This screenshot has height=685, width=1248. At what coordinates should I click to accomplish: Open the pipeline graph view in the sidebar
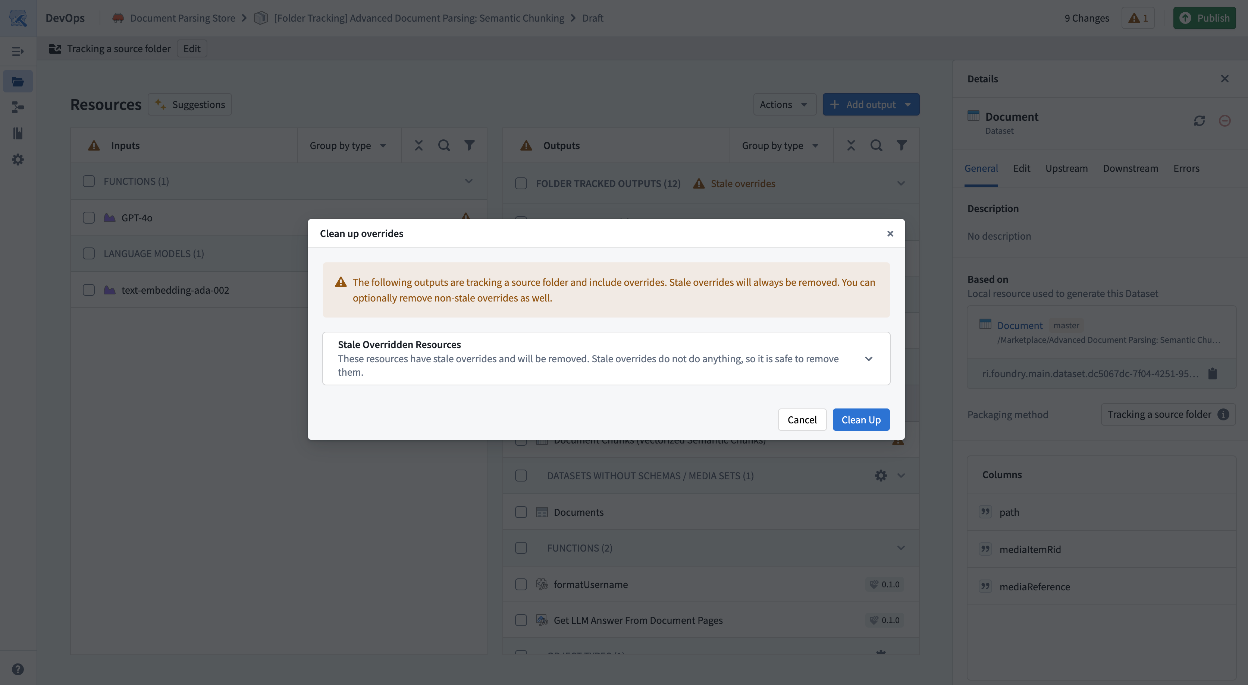coord(18,107)
